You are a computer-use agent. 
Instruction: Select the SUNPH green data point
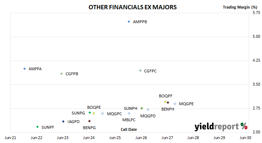pyautogui.click(x=142, y=108)
